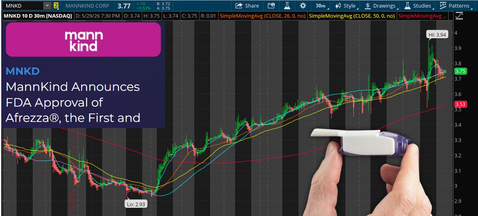Image resolution: width=478 pixels, height=216 pixels.
Task: Click the C: 3.75 close value
Action: [190, 16]
